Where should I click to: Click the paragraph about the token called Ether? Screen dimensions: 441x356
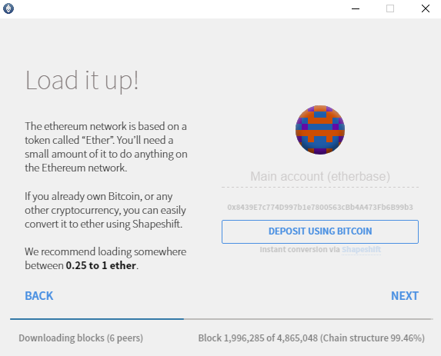coord(106,147)
